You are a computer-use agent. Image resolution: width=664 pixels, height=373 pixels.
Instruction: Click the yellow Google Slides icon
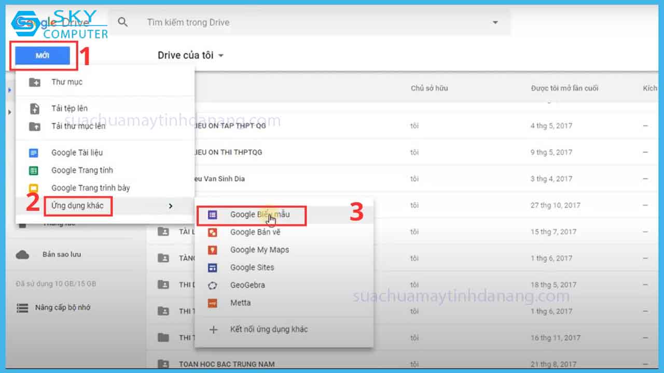(34, 188)
